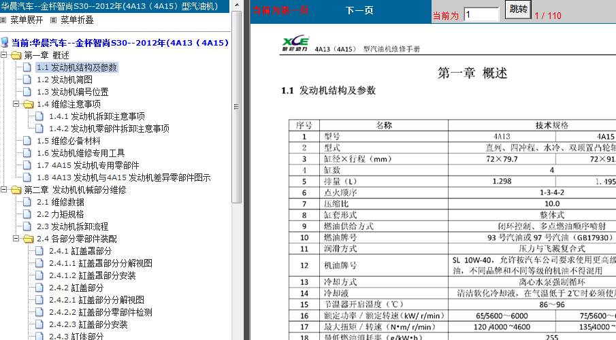Open 1.3 发动机编号位置 section

pyautogui.click(x=72, y=92)
